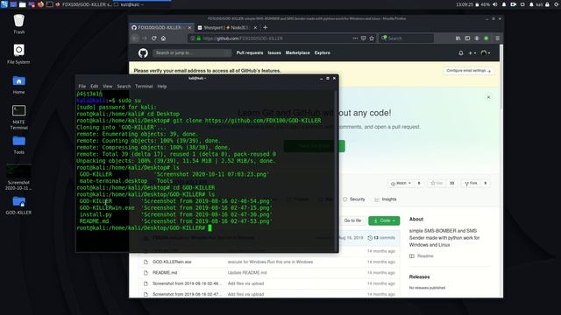Open Firefox page actions three-dot menu

[355, 38]
